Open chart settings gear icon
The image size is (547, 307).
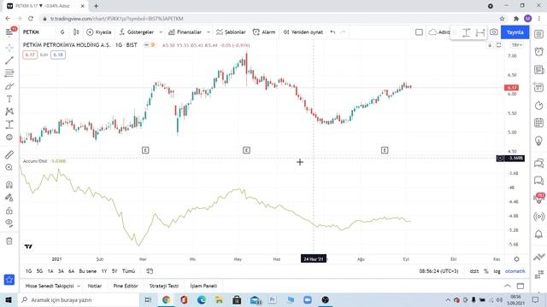tap(516, 259)
